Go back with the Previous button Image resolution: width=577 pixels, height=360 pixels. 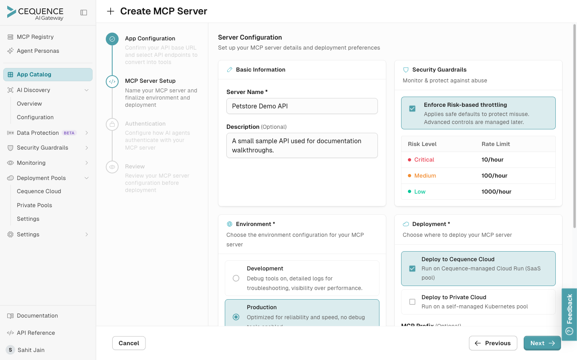[493, 343]
